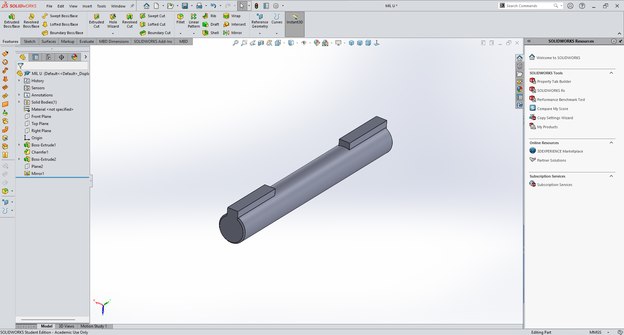Apply the Fillet tool

pos(180,19)
